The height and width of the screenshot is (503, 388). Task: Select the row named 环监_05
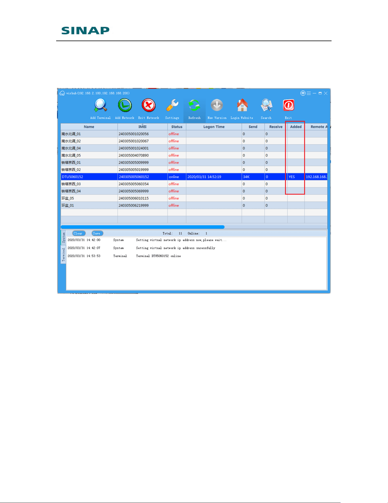click(x=194, y=198)
